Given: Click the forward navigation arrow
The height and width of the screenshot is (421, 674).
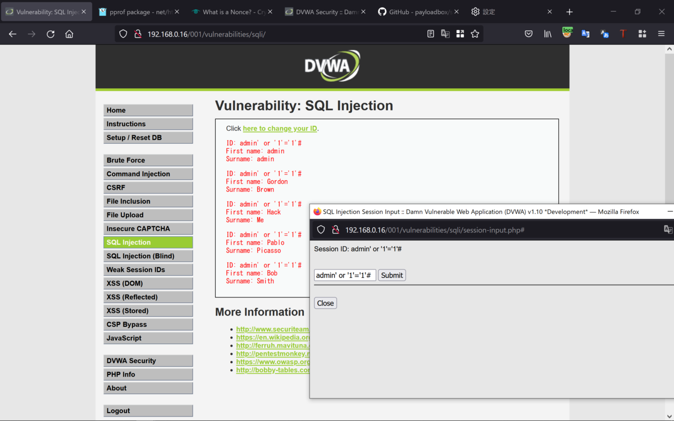Looking at the screenshot, I should (31, 34).
